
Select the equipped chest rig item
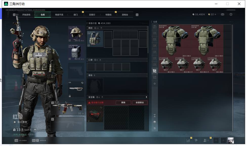point(95,39)
